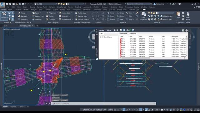Image resolution: width=200 pixels, height=113 pixels.
Task: Switch MODEL space toggle in status bar
Action: click(x=110, y=110)
